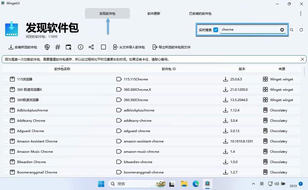Open Task View from taskbar
The image size is (308, 190).
172,184
